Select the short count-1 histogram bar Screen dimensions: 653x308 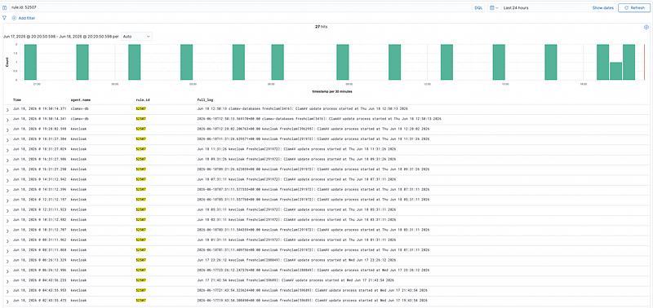click(x=616, y=71)
